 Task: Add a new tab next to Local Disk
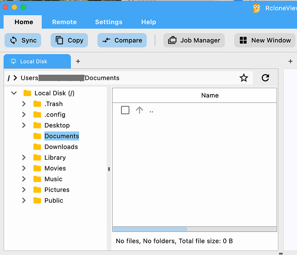[78, 61]
